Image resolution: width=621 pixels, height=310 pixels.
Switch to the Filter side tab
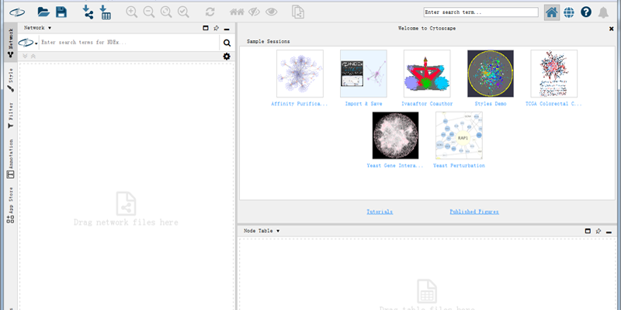11,115
